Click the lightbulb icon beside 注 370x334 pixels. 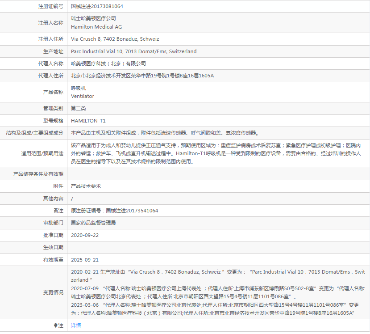(55, 326)
